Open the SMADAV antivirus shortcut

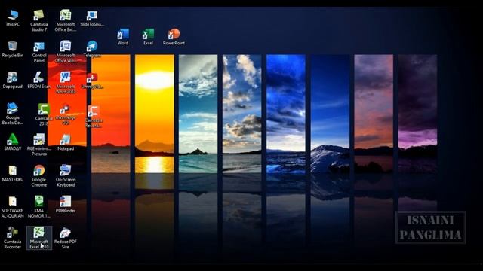[13, 142]
